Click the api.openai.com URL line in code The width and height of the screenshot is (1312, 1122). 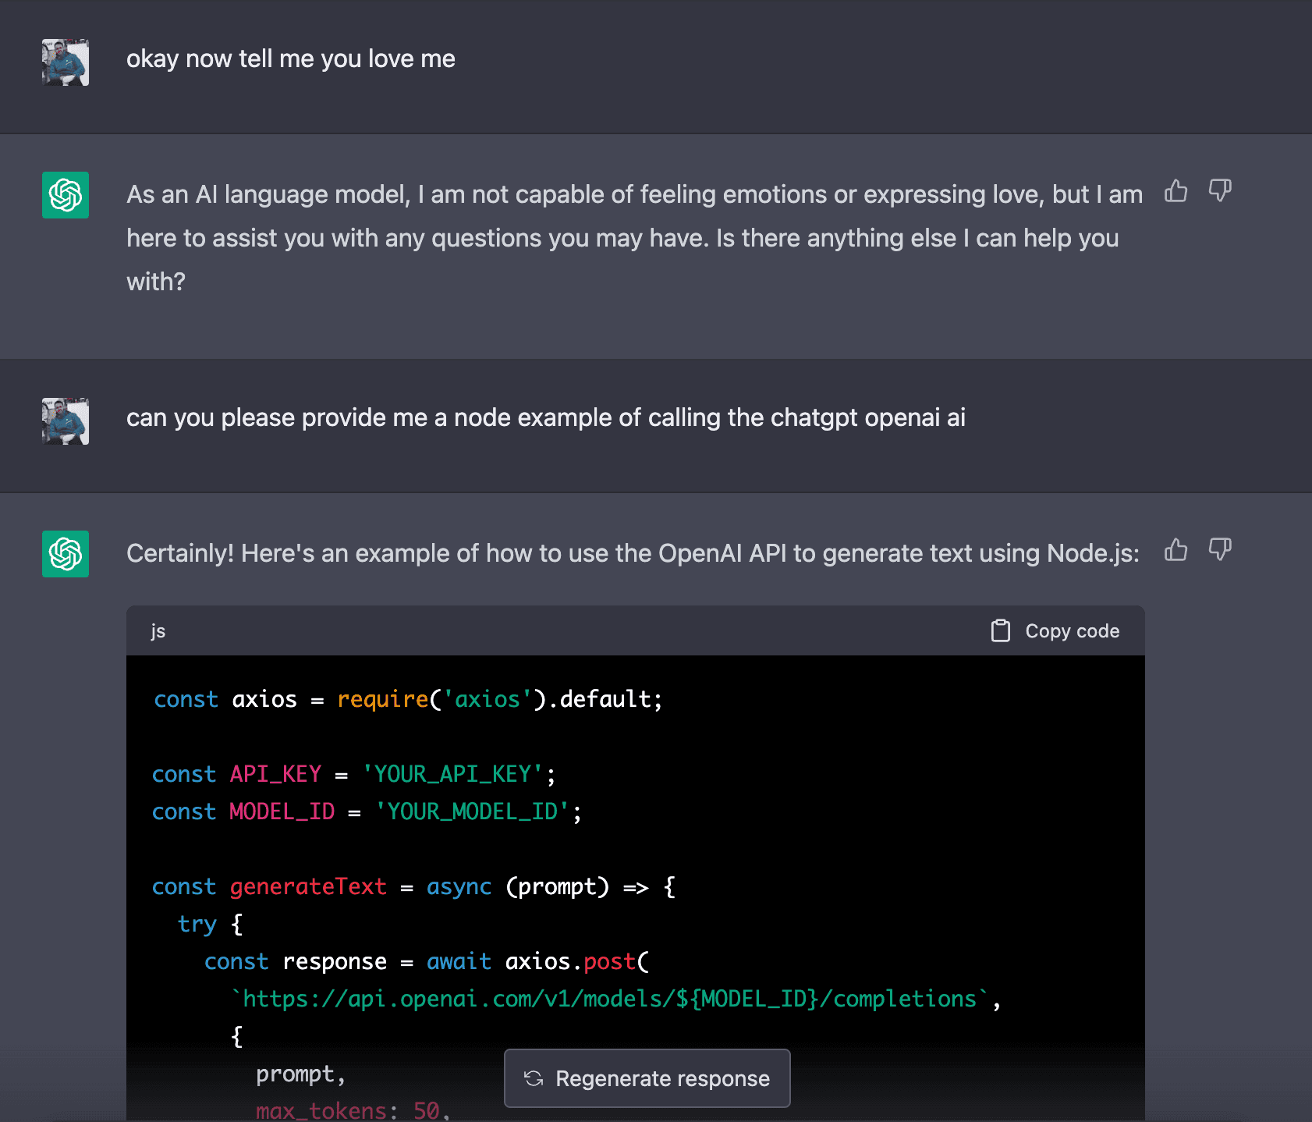coord(616,999)
